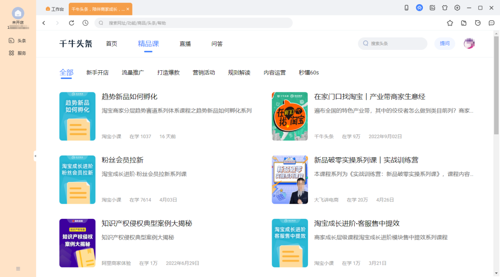Close the 千牛头条 browser tab
The height and width of the screenshot is (277, 500).
pyautogui.click(x=127, y=9)
